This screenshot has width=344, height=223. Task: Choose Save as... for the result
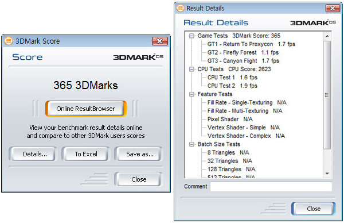139,154
